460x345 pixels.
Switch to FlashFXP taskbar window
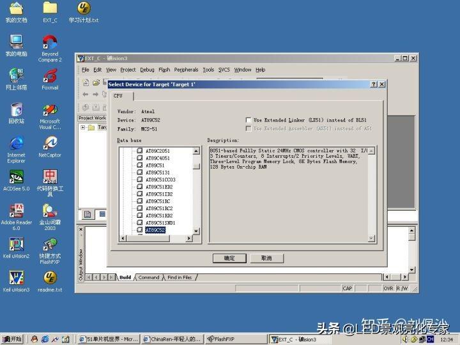click(x=236, y=339)
